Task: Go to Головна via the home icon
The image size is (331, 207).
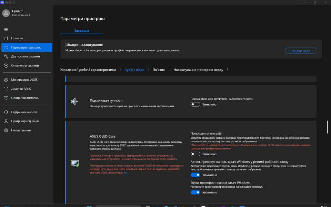Action: (x=6, y=38)
